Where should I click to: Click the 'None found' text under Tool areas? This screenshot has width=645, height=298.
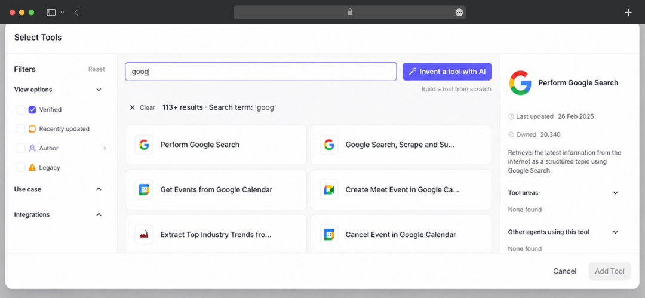point(525,210)
